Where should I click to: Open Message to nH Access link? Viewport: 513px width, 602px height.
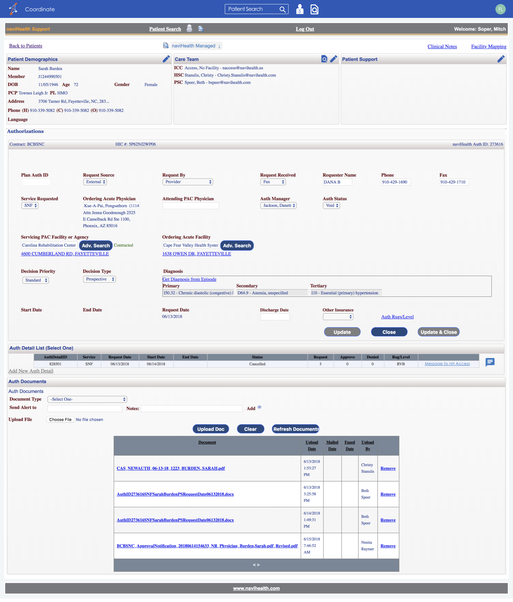coord(447,364)
